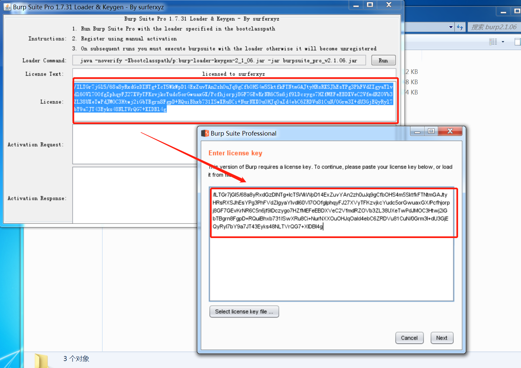Click Cancel in Burp Suite Professional dialog

[x=409, y=338]
